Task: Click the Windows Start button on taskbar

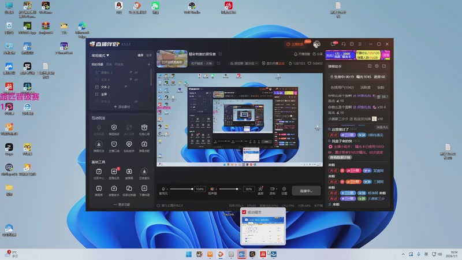Action: [189, 254]
